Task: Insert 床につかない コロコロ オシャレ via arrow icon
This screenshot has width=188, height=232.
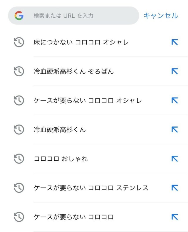Action: click(x=174, y=42)
